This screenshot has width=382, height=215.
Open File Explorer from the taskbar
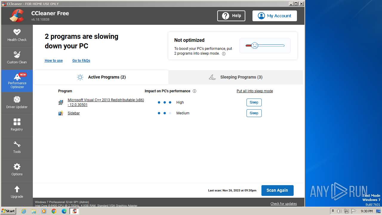pyautogui.click(x=34, y=211)
